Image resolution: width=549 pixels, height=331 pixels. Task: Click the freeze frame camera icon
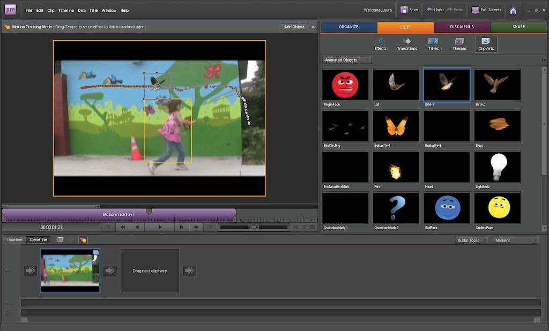[312, 227]
